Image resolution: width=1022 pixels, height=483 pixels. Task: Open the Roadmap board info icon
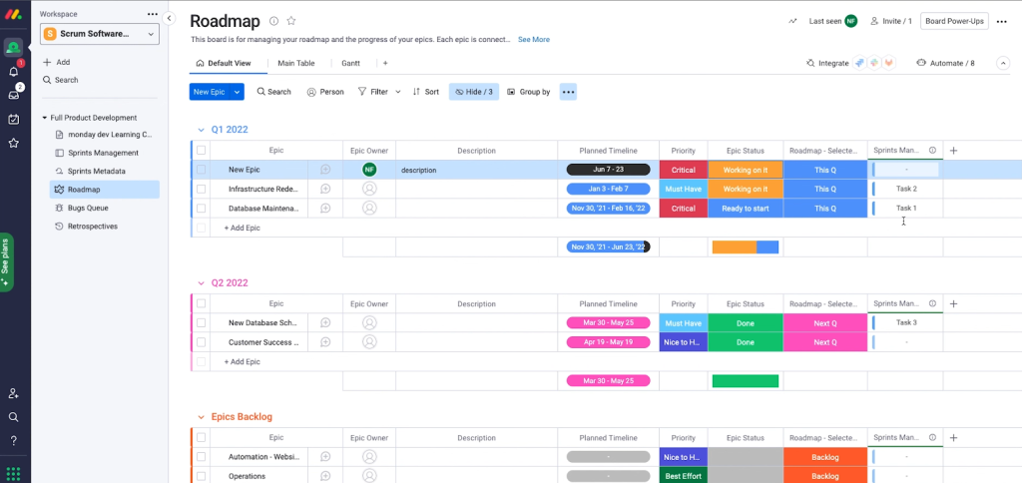click(x=274, y=21)
